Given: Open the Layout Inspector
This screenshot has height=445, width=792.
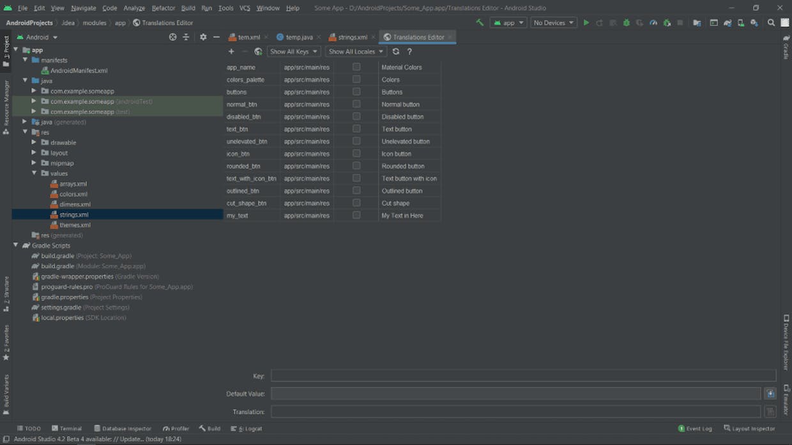Looking at the screenshot, I should (x=749, y=428).
